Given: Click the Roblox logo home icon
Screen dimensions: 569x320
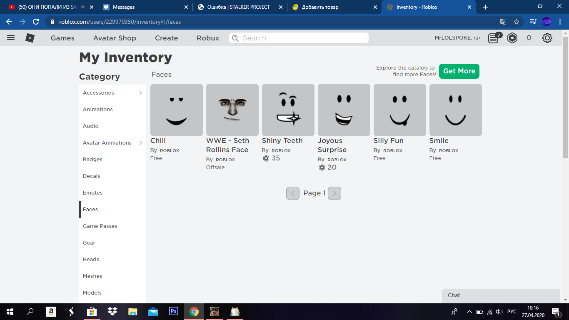Looking at the screenshot, I should [30, 38].
